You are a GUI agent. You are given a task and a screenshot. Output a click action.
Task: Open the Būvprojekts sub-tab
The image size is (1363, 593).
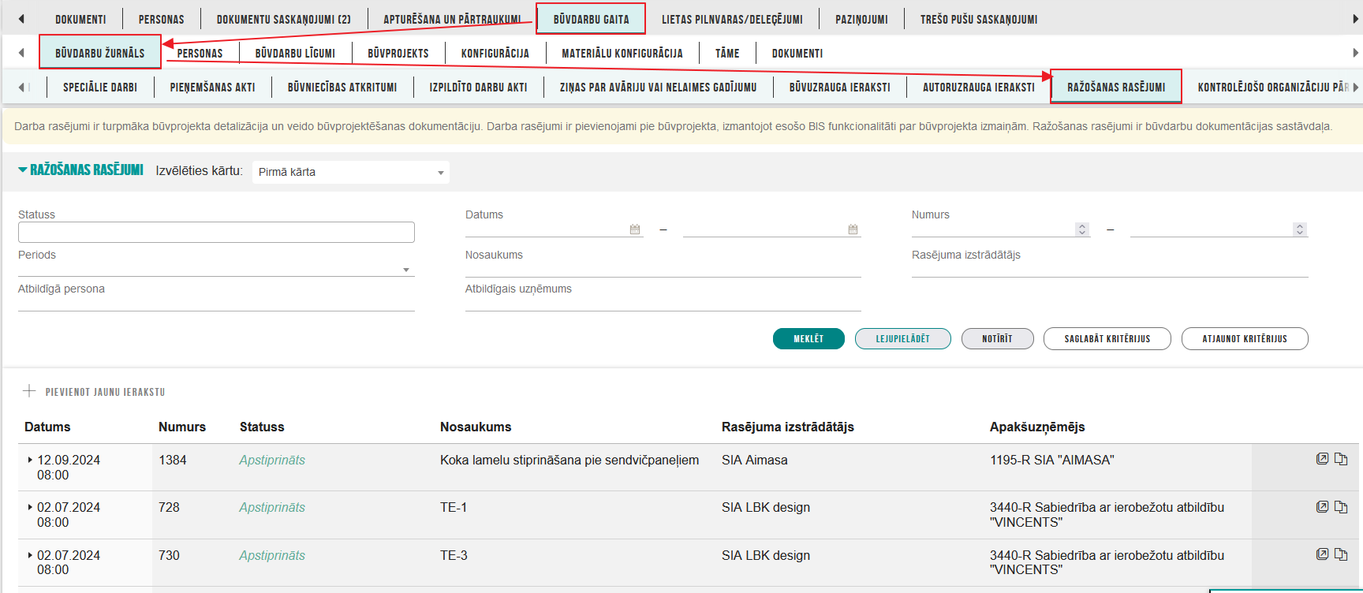398,53
